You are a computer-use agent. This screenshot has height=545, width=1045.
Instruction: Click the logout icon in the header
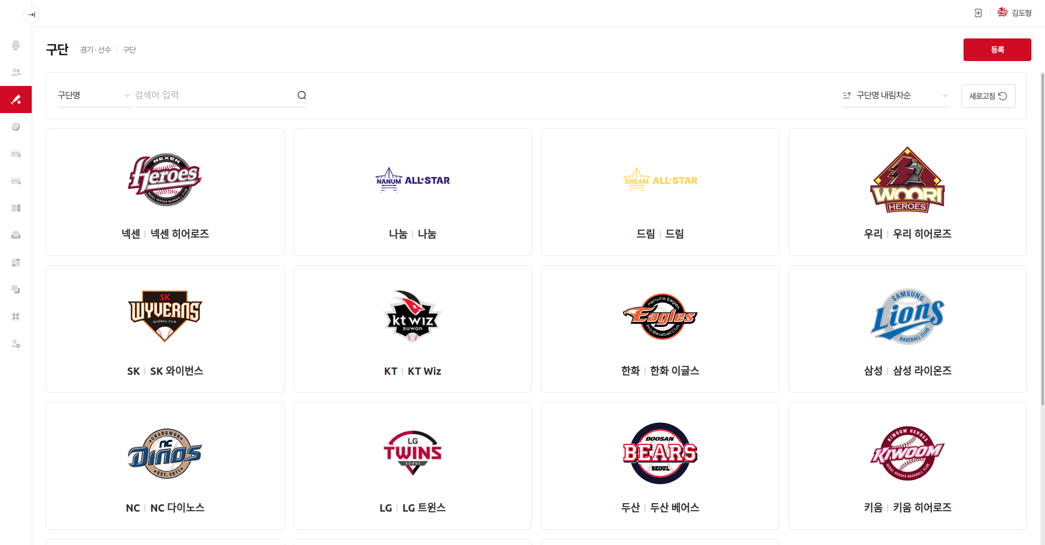click(978, 13)
